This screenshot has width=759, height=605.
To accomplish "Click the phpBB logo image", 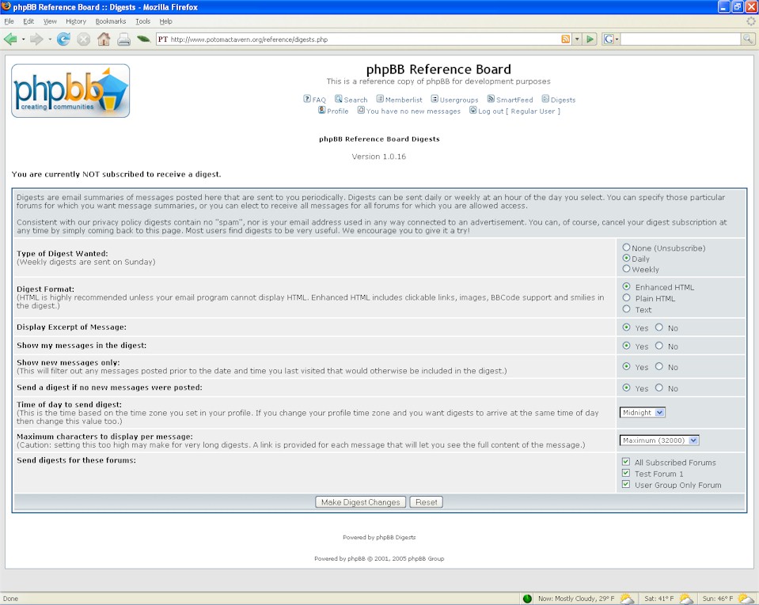I will click(x=70, y=91).
